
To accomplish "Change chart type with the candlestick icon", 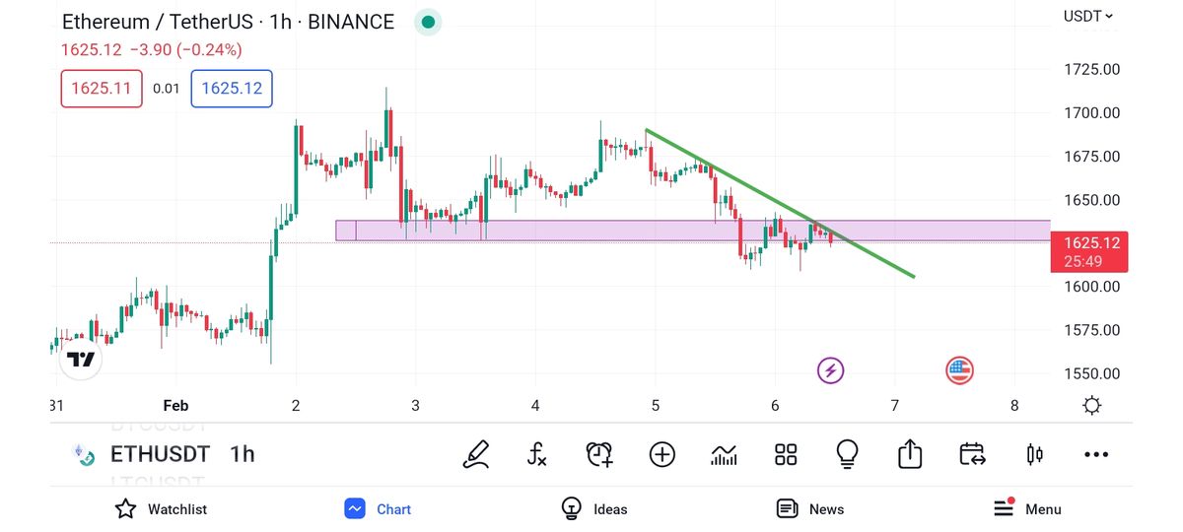I will point(1034,454).
